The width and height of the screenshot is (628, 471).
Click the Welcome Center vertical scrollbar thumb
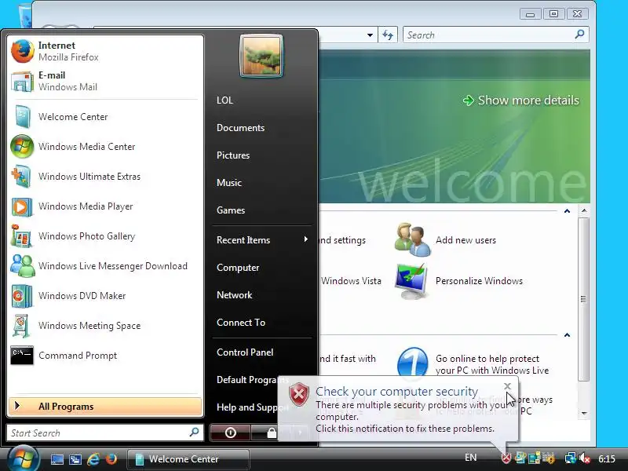pyautogui.click(x=584, y=299)
